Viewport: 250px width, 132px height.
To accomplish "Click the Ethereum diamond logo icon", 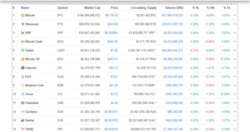I will pyautogui.click(x=23, y=24).
